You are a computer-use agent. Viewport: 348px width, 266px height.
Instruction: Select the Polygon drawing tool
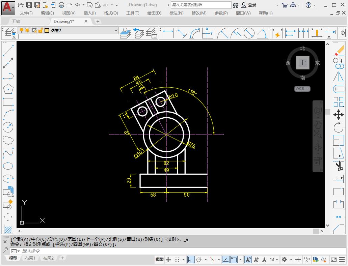tap(8, 89)
